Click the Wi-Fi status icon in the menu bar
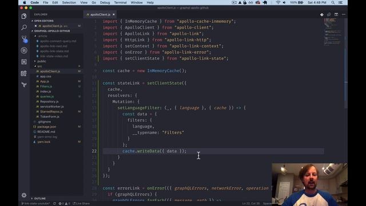Screen dimensions: 366x206 pyautogui.click(x=278, y=2)
